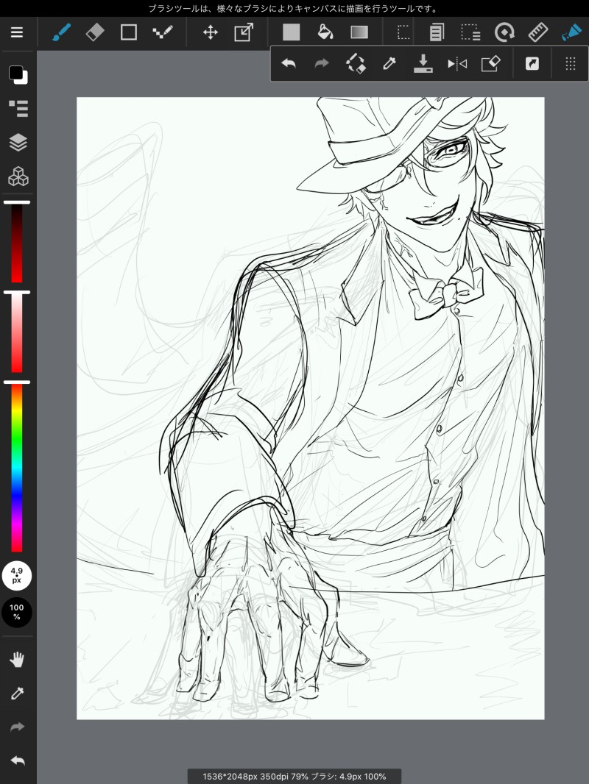Click the clear layer icon
The width and height of the screenshot is (589, 784).
[490, 63]
